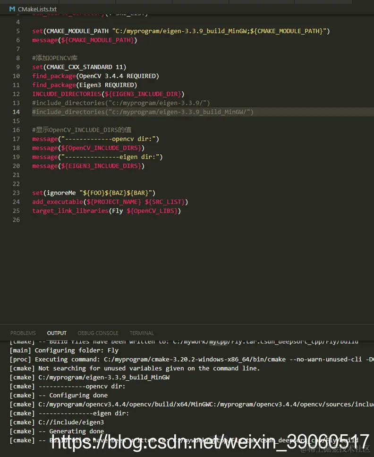Viewport: 374px width, 457px height.
Task: Click find_package(OpenCV 3.4.4 REQUIRED) line
Action: pyautogui.click(x=95, y=76)
